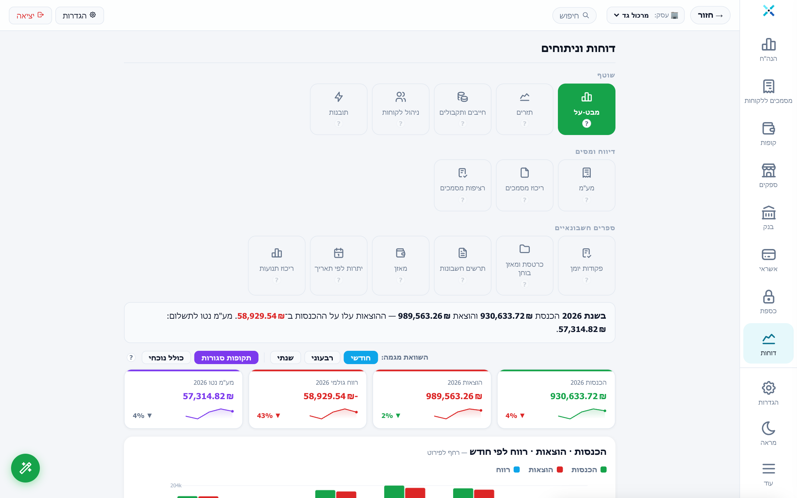Image resolution: width=797 pixels, height=498 pixels.
Task: Open the רווח גולמי 2026 summary card
Action: pos(307,399)
